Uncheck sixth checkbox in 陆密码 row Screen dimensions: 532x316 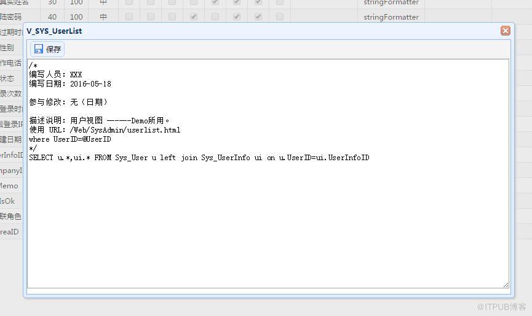[237, 17]
